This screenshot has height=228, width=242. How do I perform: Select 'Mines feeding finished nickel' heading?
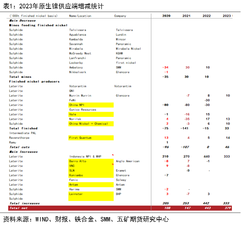point(38,25)
